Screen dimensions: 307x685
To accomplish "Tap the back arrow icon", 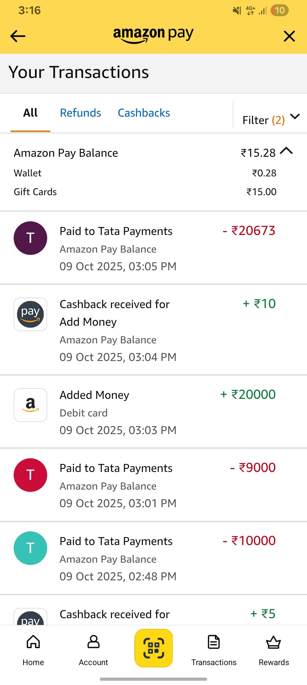I will pyautogui.click(x=18, y=36).
